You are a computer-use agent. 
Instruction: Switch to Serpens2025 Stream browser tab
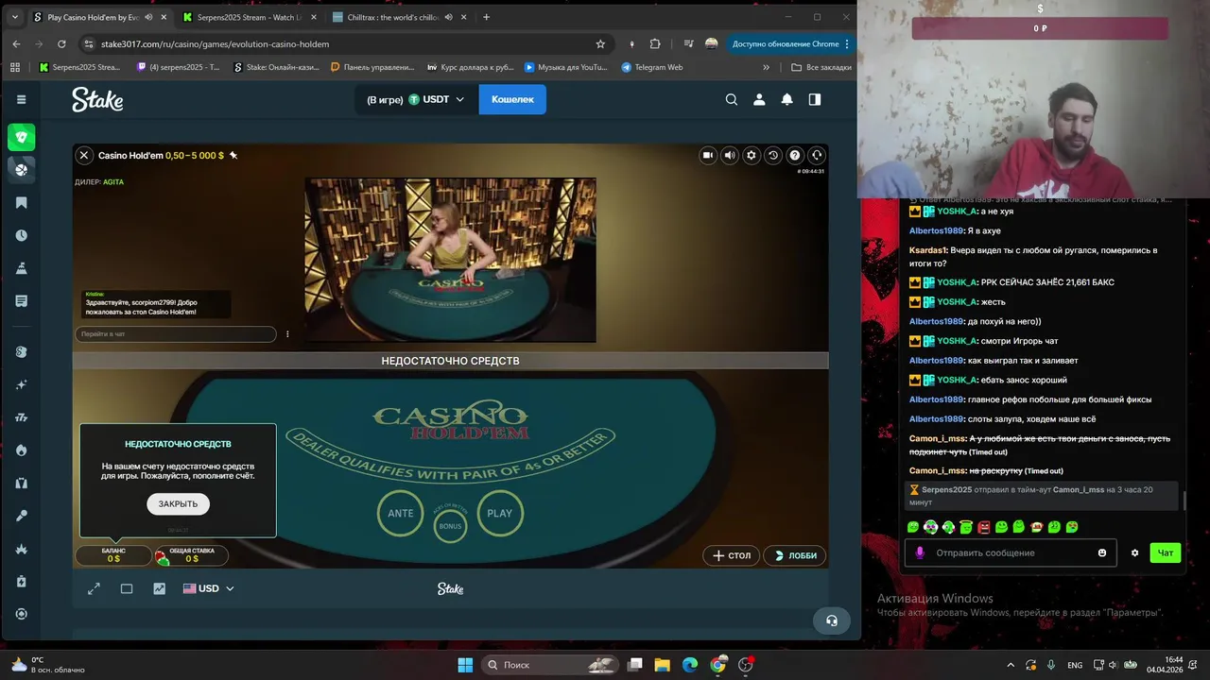coord(250,17)
